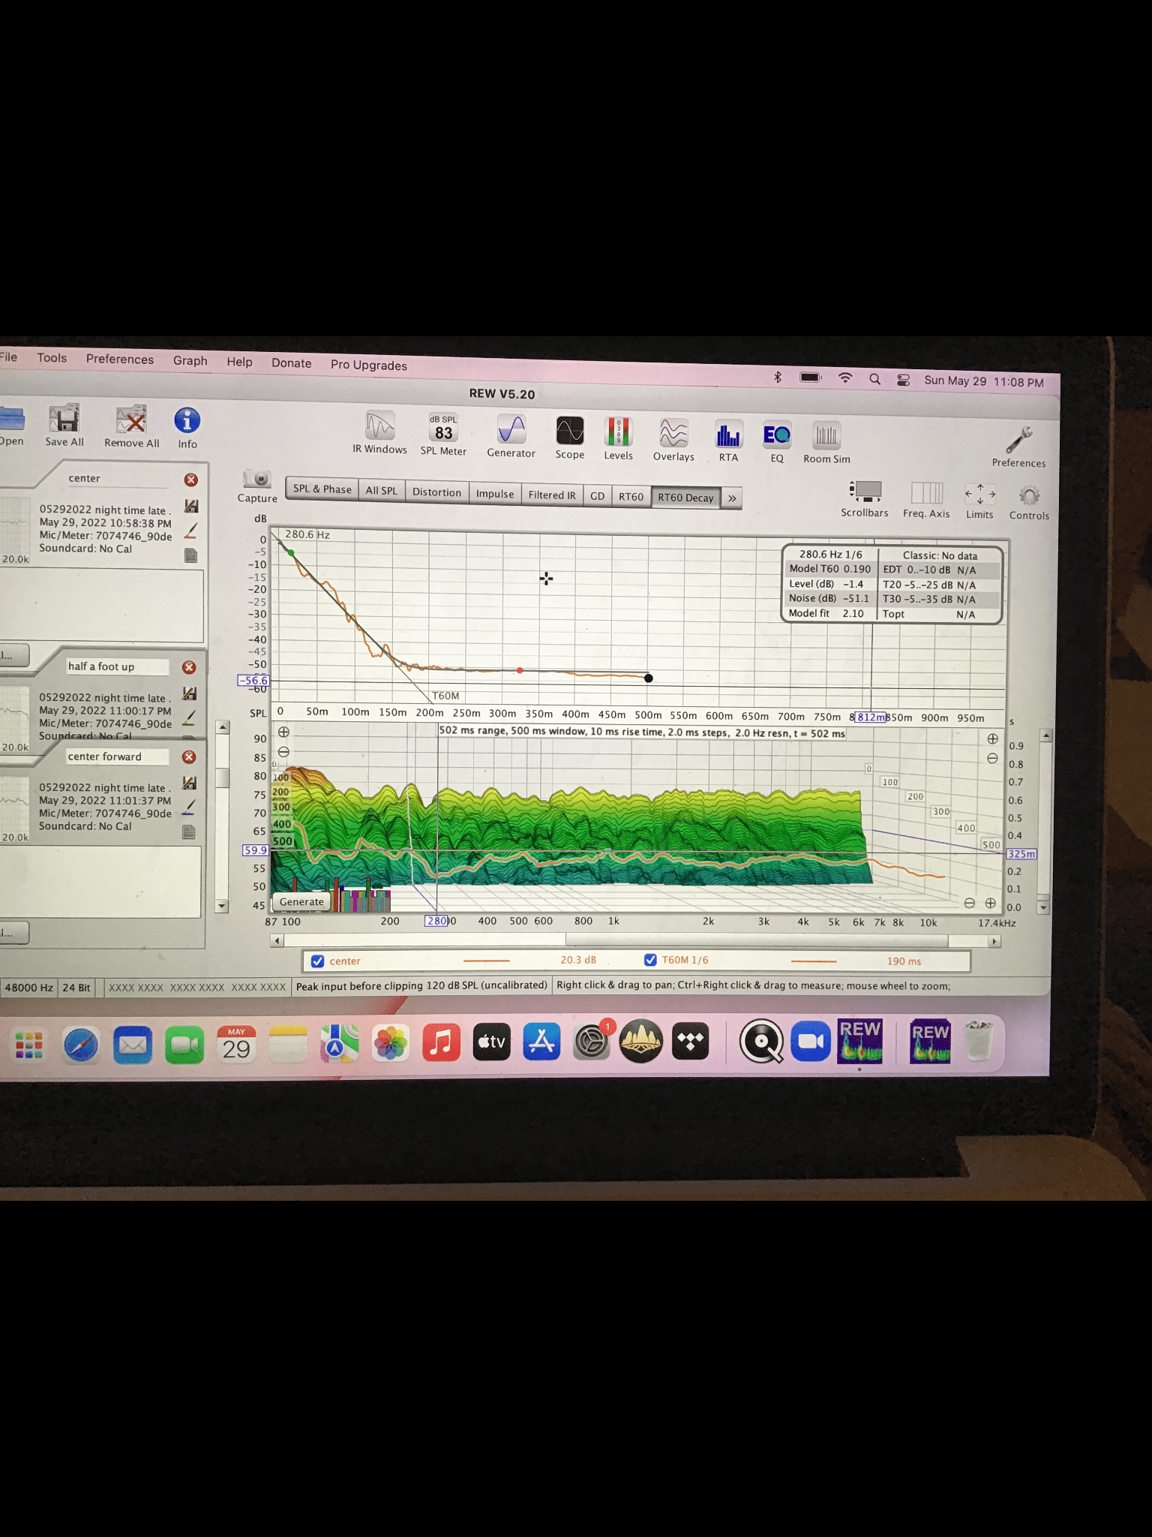The image size is (1152, 1537).
Task: Remove the 'center forward' measurement
Action: pyautogui.click(x=189, y=757)
